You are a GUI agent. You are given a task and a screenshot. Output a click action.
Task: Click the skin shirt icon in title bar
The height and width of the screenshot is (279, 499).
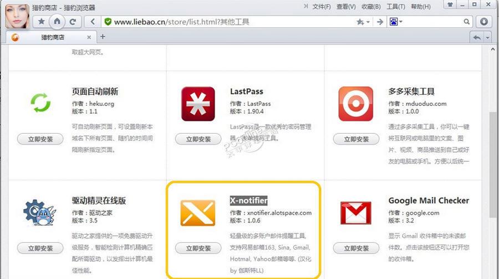click(x=450, y=4)
